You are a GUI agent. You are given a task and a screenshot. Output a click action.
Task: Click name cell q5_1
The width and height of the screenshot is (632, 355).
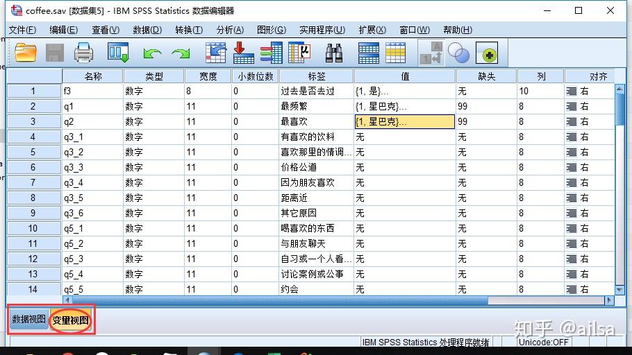tap(92, 228)
